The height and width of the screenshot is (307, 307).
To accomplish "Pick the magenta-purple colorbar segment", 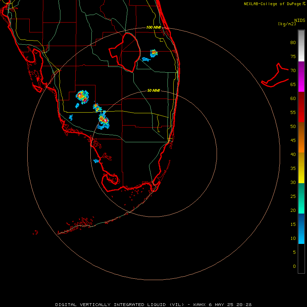I will [301, 76].
